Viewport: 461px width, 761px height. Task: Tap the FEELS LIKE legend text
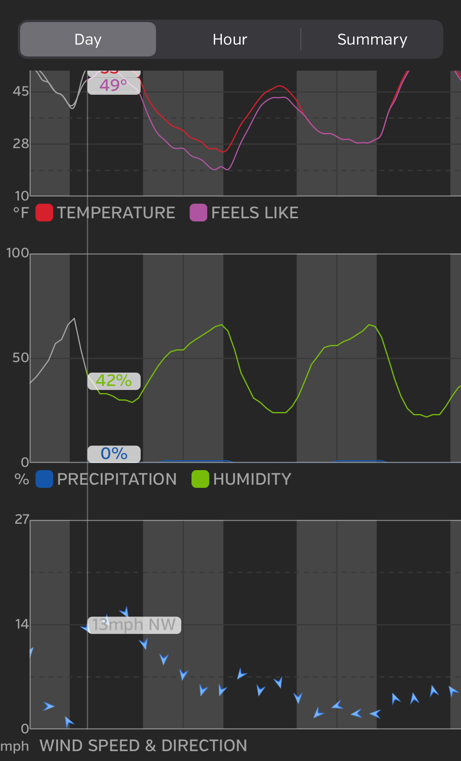[x=255, y=213]
